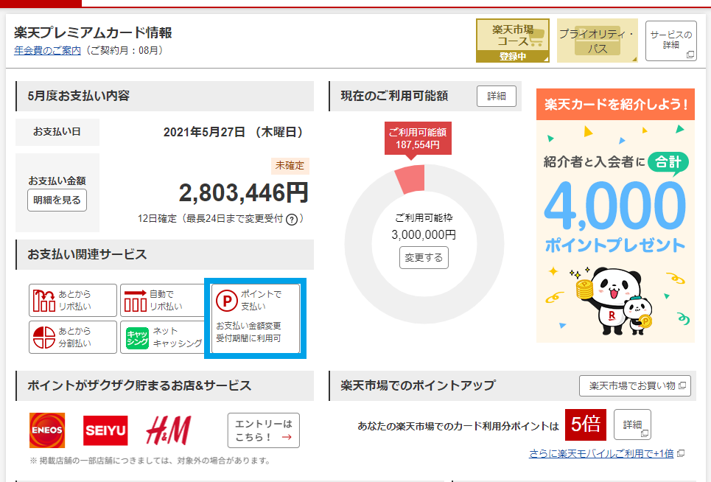Open 詳細 next to the 5倍 badge
This screenshot has width=711, height=482.
(632, 425)
